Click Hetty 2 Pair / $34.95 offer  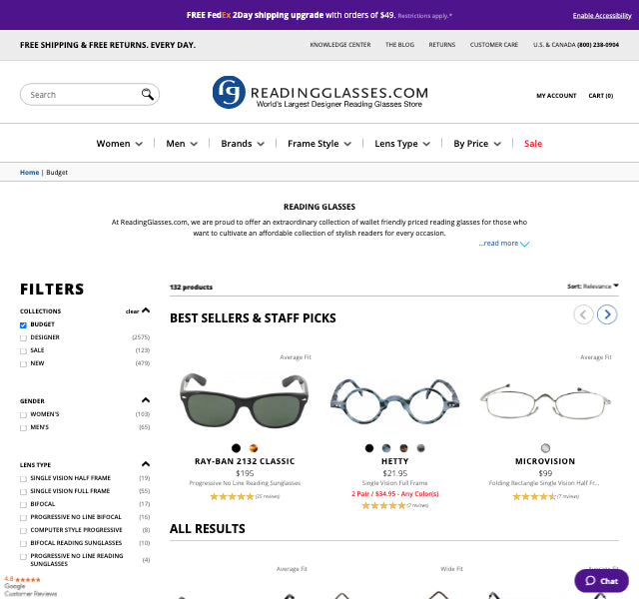tap(395, 494)
